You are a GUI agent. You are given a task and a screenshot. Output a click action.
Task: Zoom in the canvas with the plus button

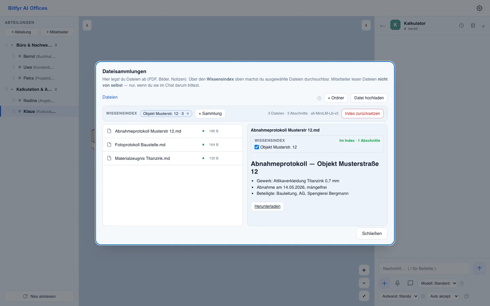364,270
